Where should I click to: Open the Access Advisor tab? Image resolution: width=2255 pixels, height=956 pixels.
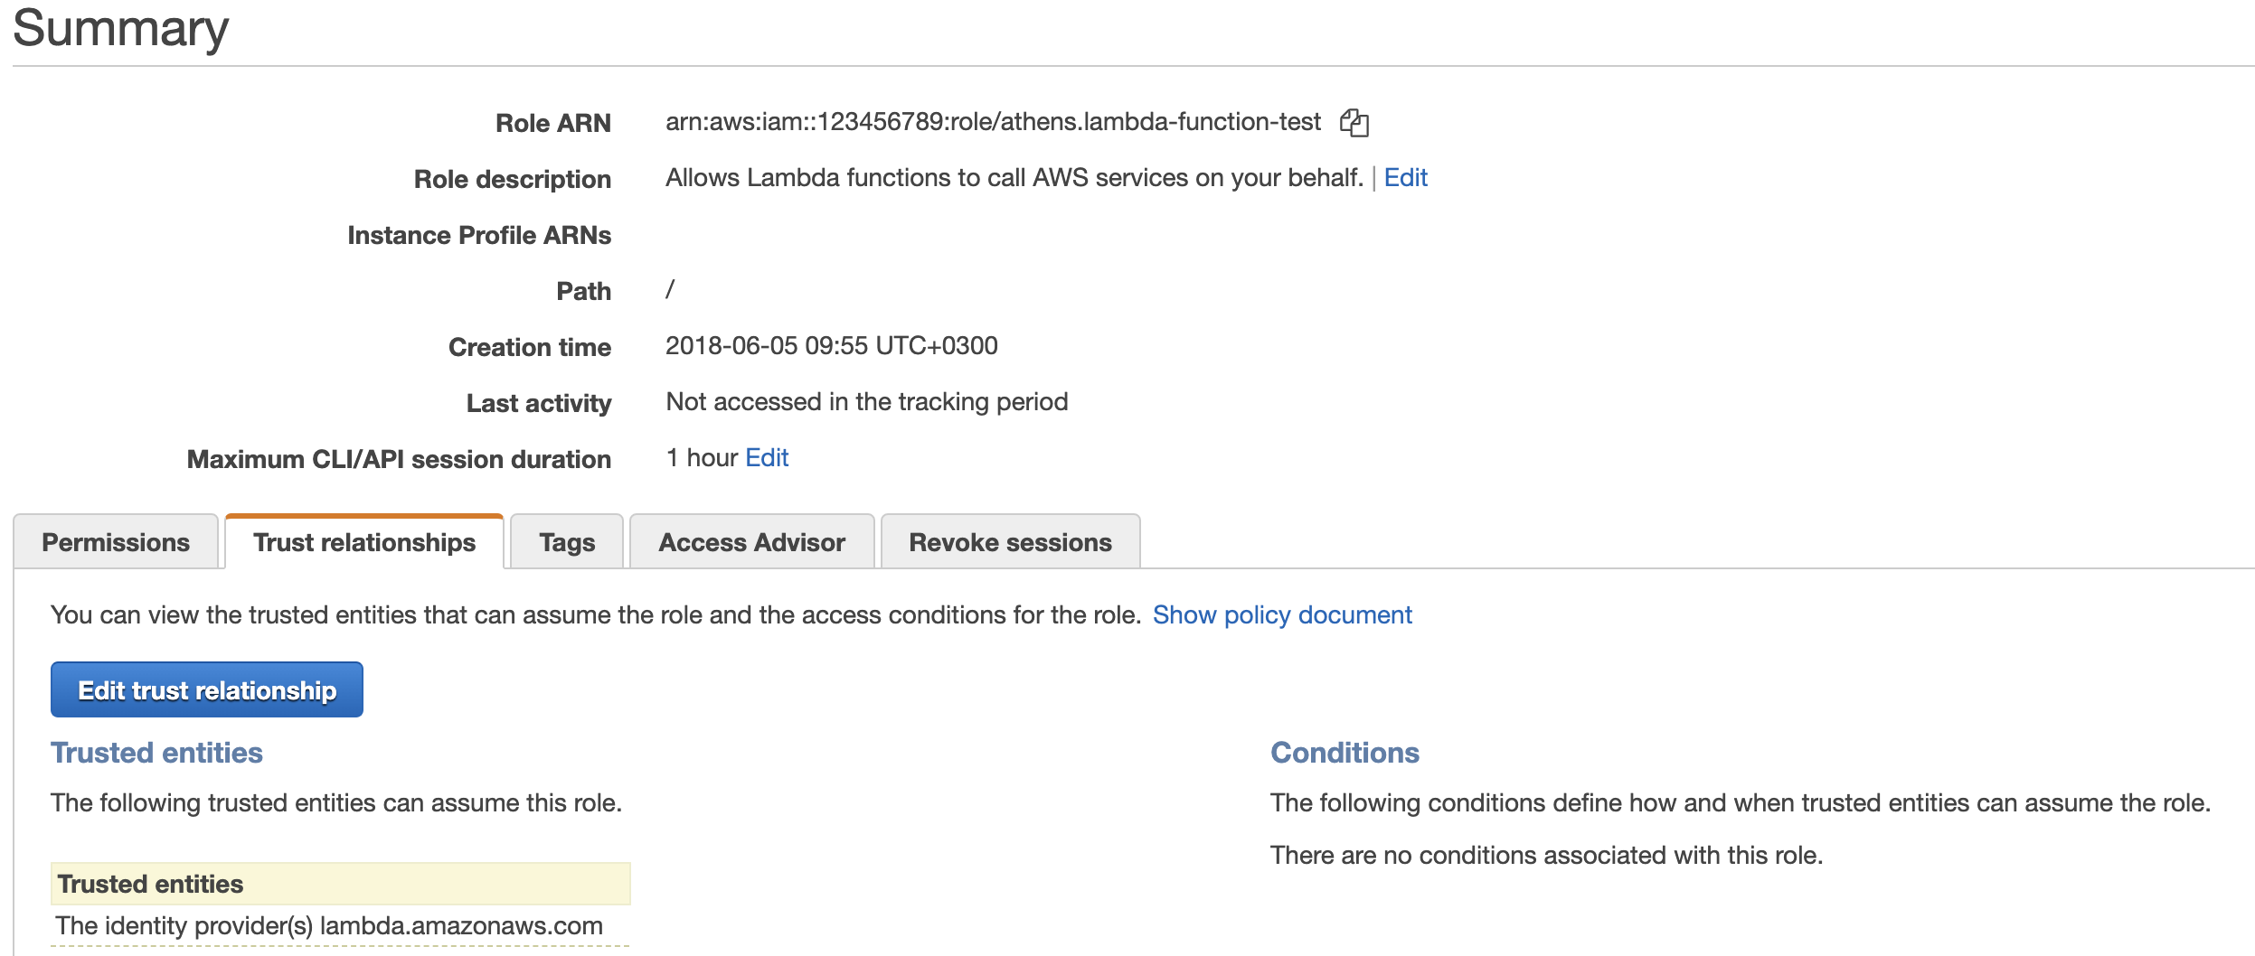[751, 542]
